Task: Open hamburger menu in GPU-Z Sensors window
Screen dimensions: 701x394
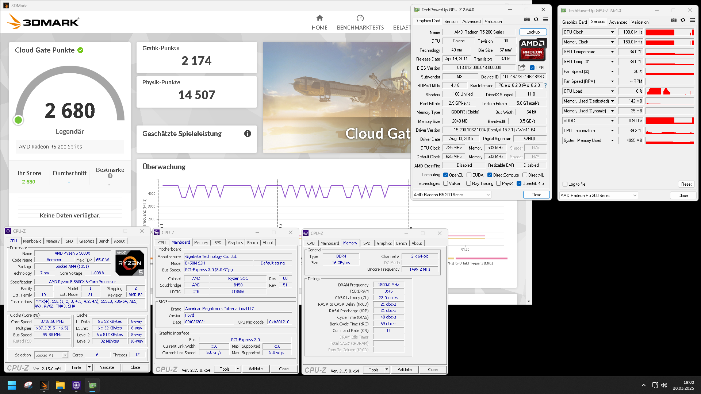Action: point(692,20)
